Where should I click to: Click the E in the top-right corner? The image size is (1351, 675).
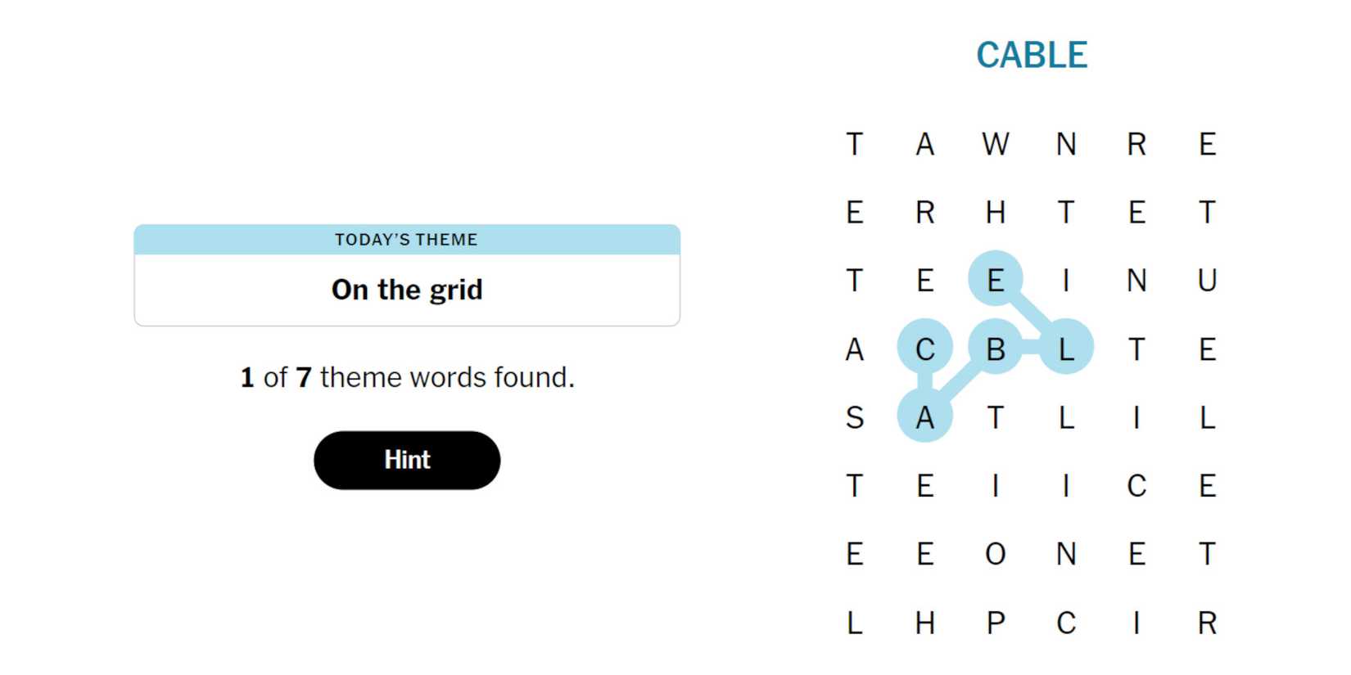[1207, 144]
